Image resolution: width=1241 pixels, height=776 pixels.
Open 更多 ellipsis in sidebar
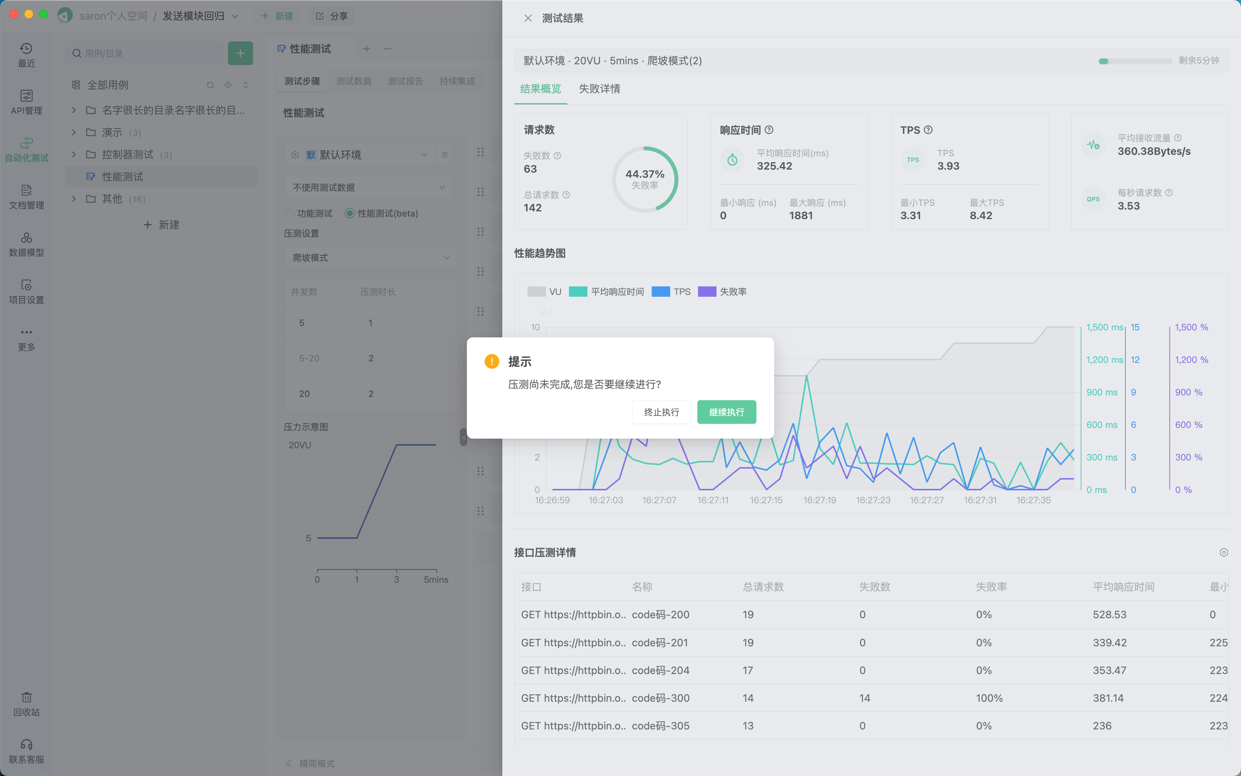[x=26, y=339]
